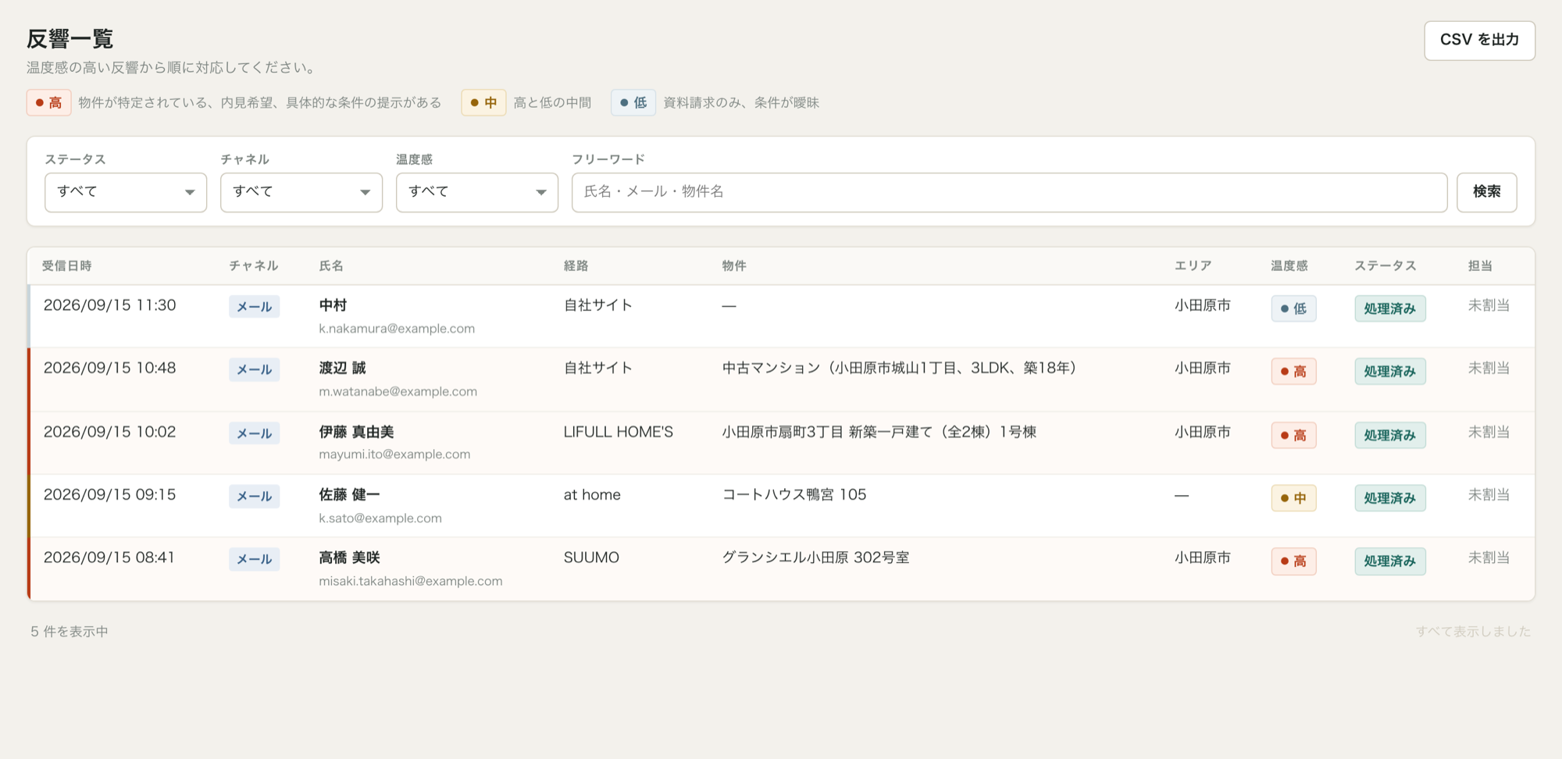Click 処理済み status in 佐藤 健一's row
Screen dimensions: 1562x759
pyautogui.click(x=1390, y=498)
